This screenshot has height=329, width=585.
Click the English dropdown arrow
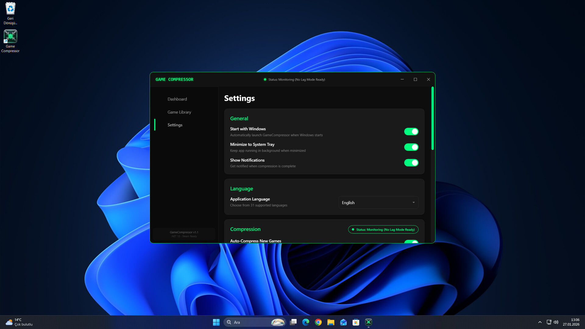(x=413, y=203)
